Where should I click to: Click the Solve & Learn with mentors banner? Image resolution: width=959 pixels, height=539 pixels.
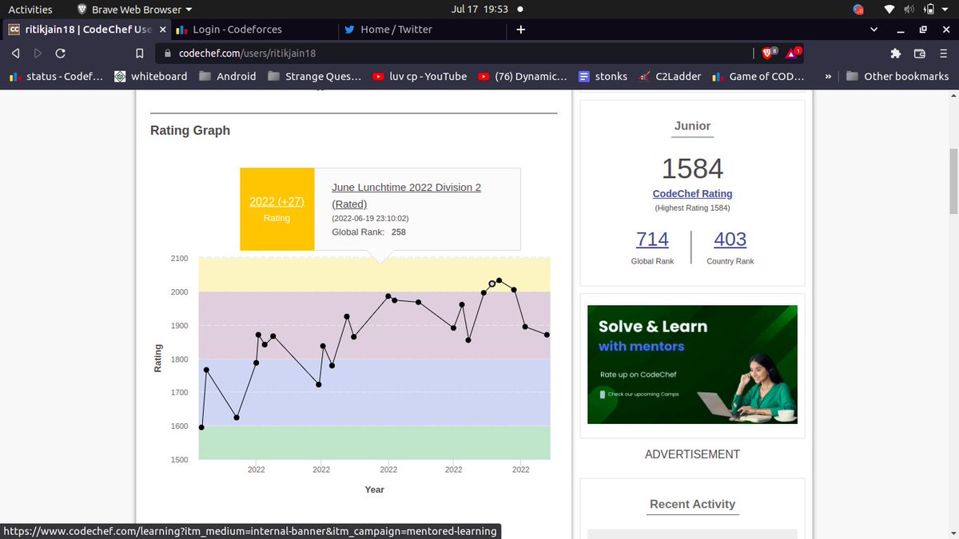pyautogui.click(x=692, y=364)
